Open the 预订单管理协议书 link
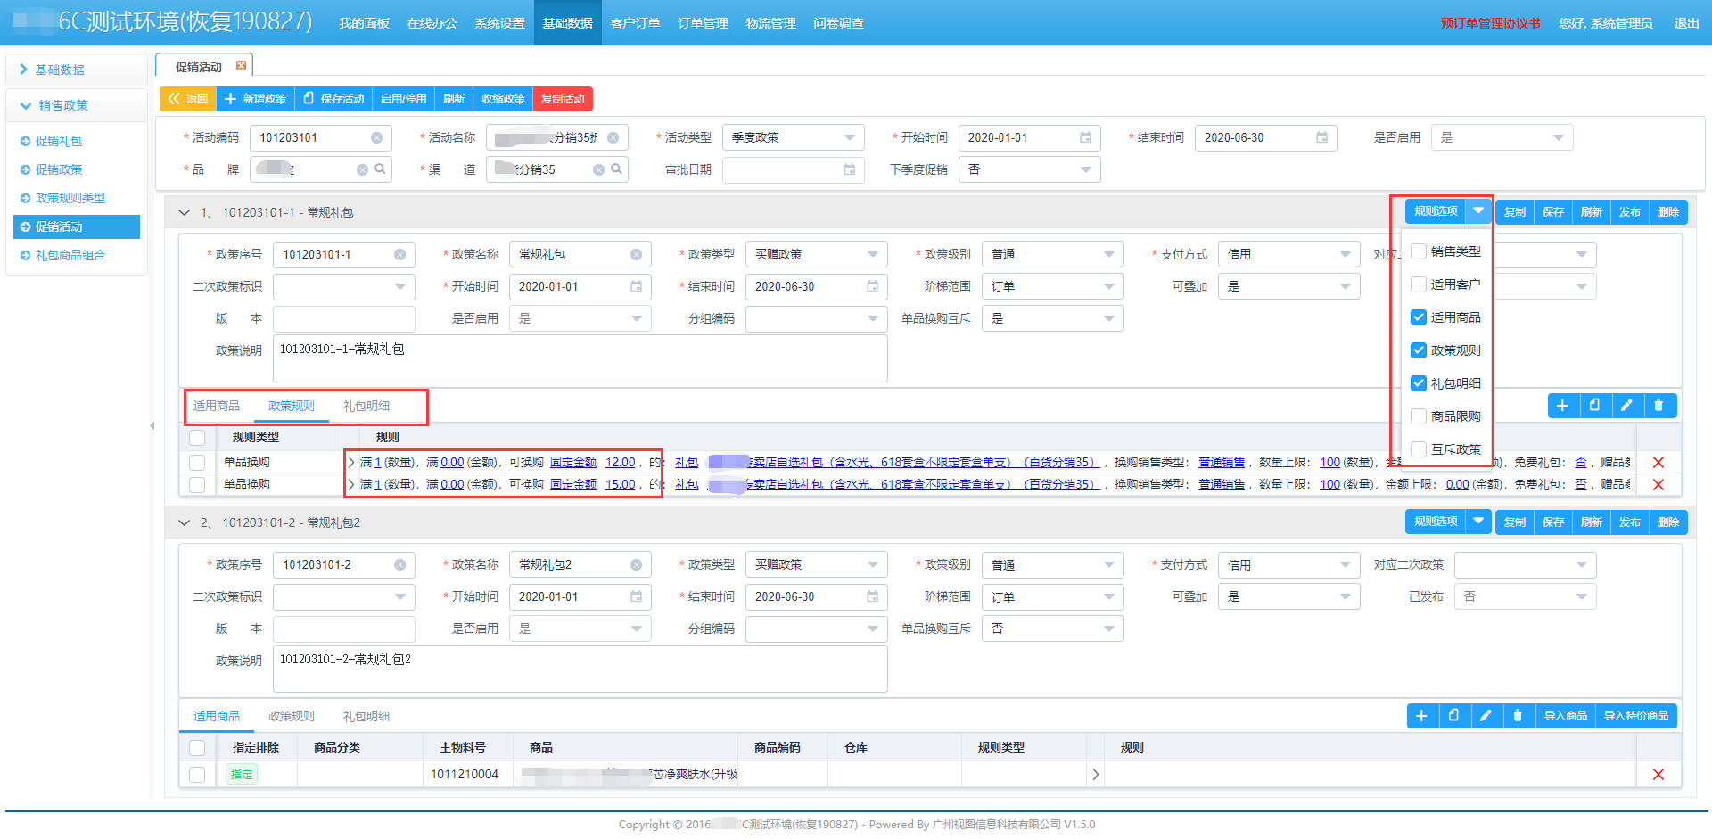 (x=1490, y=23)
